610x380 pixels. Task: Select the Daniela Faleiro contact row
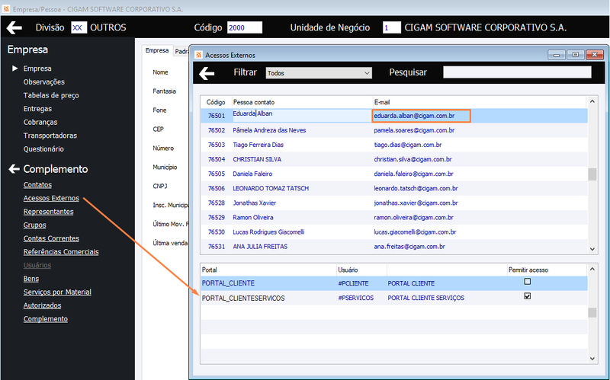[394, 174]
